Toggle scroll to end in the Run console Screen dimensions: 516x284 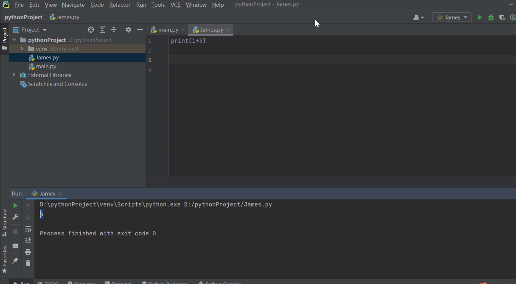(x=28, y=240)
